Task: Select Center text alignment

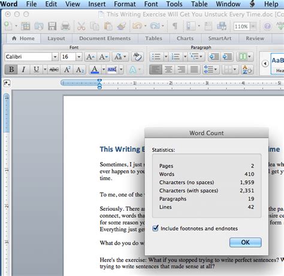Action: pos(168,69)
